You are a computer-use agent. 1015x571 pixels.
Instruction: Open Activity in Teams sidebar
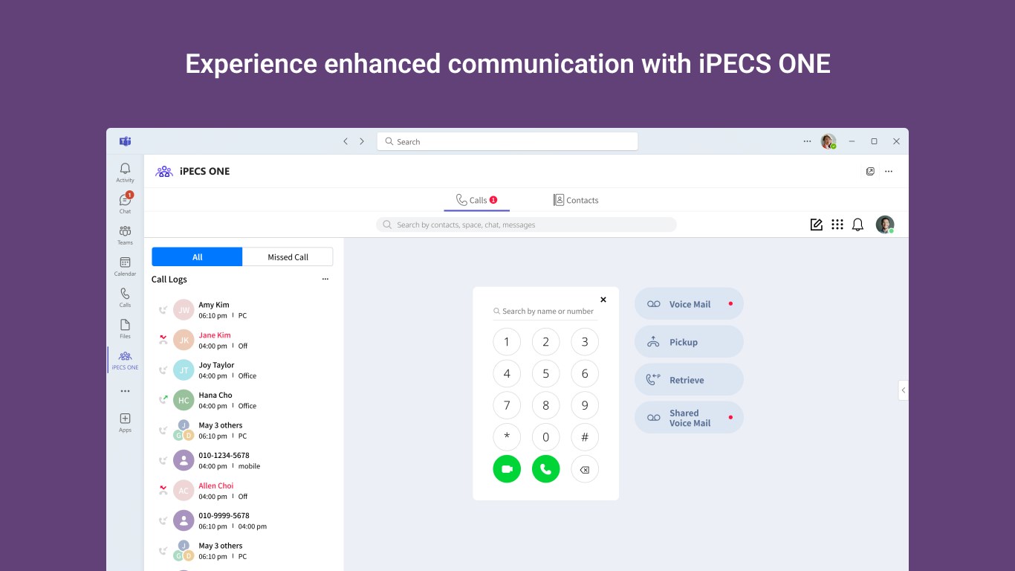click(125, 172)
